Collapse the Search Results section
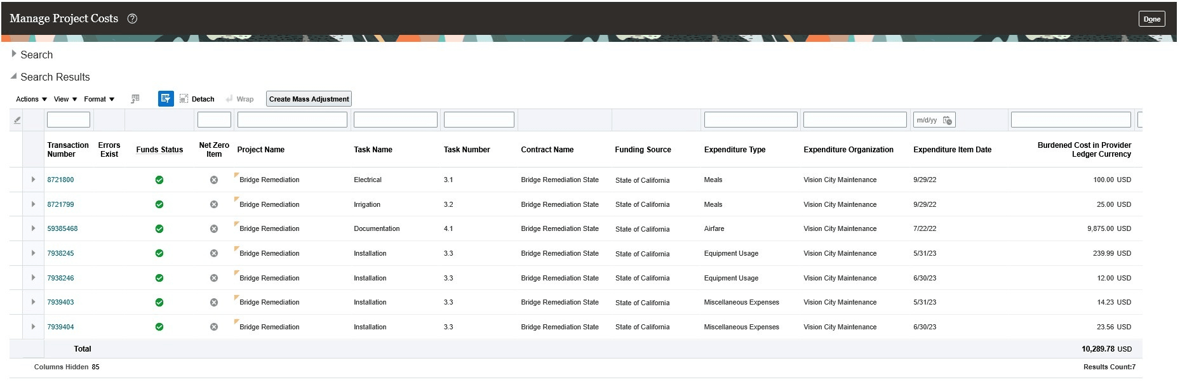The width and height of the screenshot is (1180, 382). (14, 76)
